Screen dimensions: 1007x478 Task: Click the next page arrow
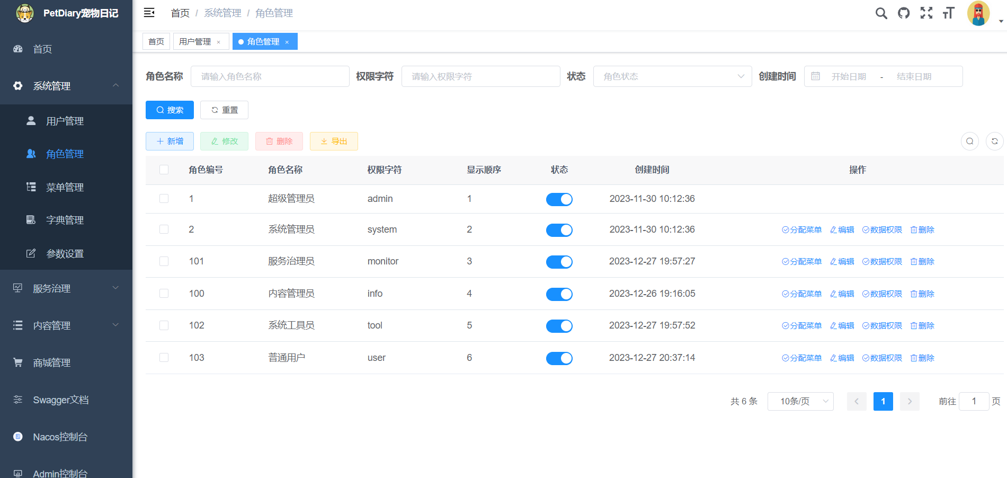(x=910, y=401)
